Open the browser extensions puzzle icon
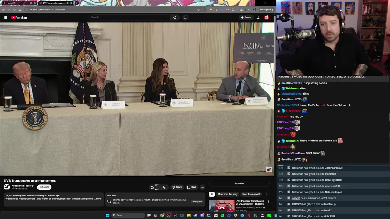The width and height of the screenshot is (390, 219). click(x=233, y=9)
